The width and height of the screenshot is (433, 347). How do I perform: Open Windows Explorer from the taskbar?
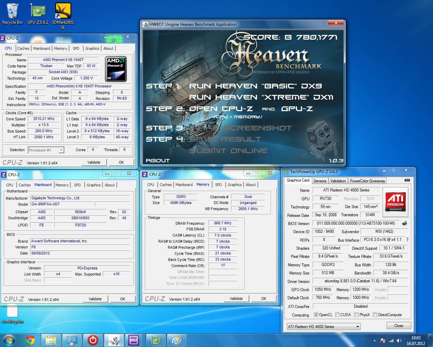click(x=51, y=340)
